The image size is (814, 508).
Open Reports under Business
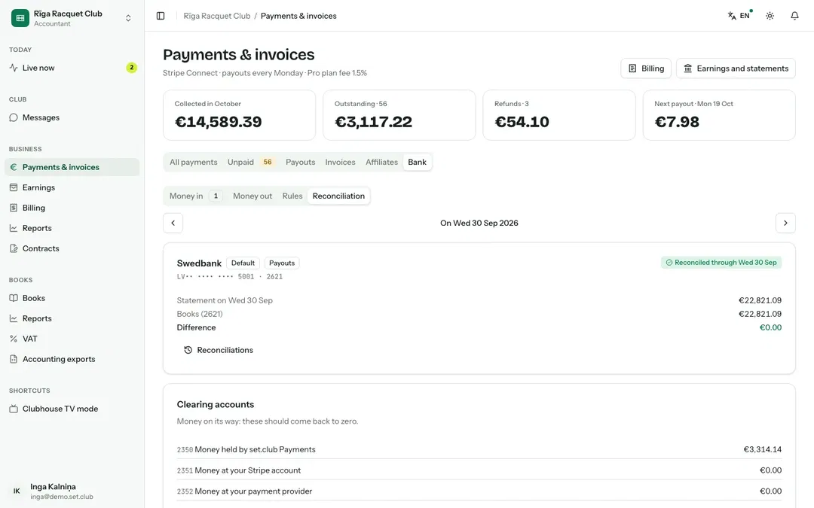(72, 228)
